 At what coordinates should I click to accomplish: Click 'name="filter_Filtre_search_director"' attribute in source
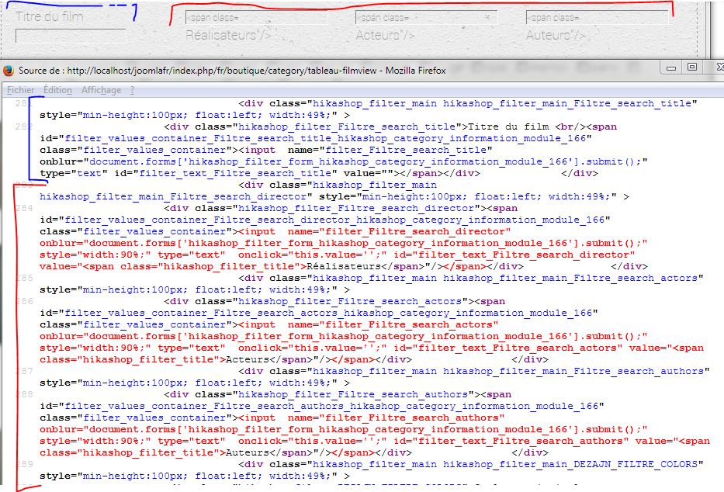(400, 231)
